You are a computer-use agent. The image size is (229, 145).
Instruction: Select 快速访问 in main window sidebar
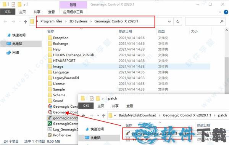(19, 35)
